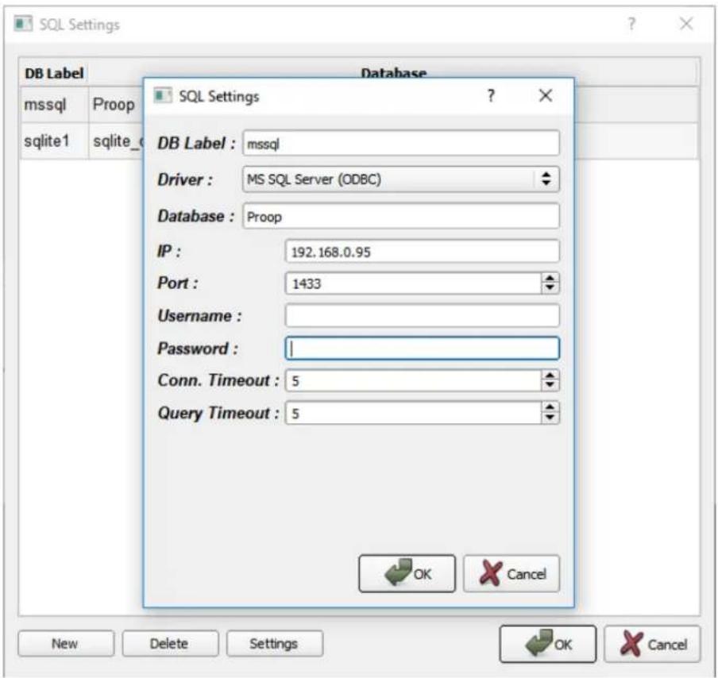Screen dimensions: 718x678
Task: Increase Conn. Timeout with up arrow
Action: click(550, 375)
